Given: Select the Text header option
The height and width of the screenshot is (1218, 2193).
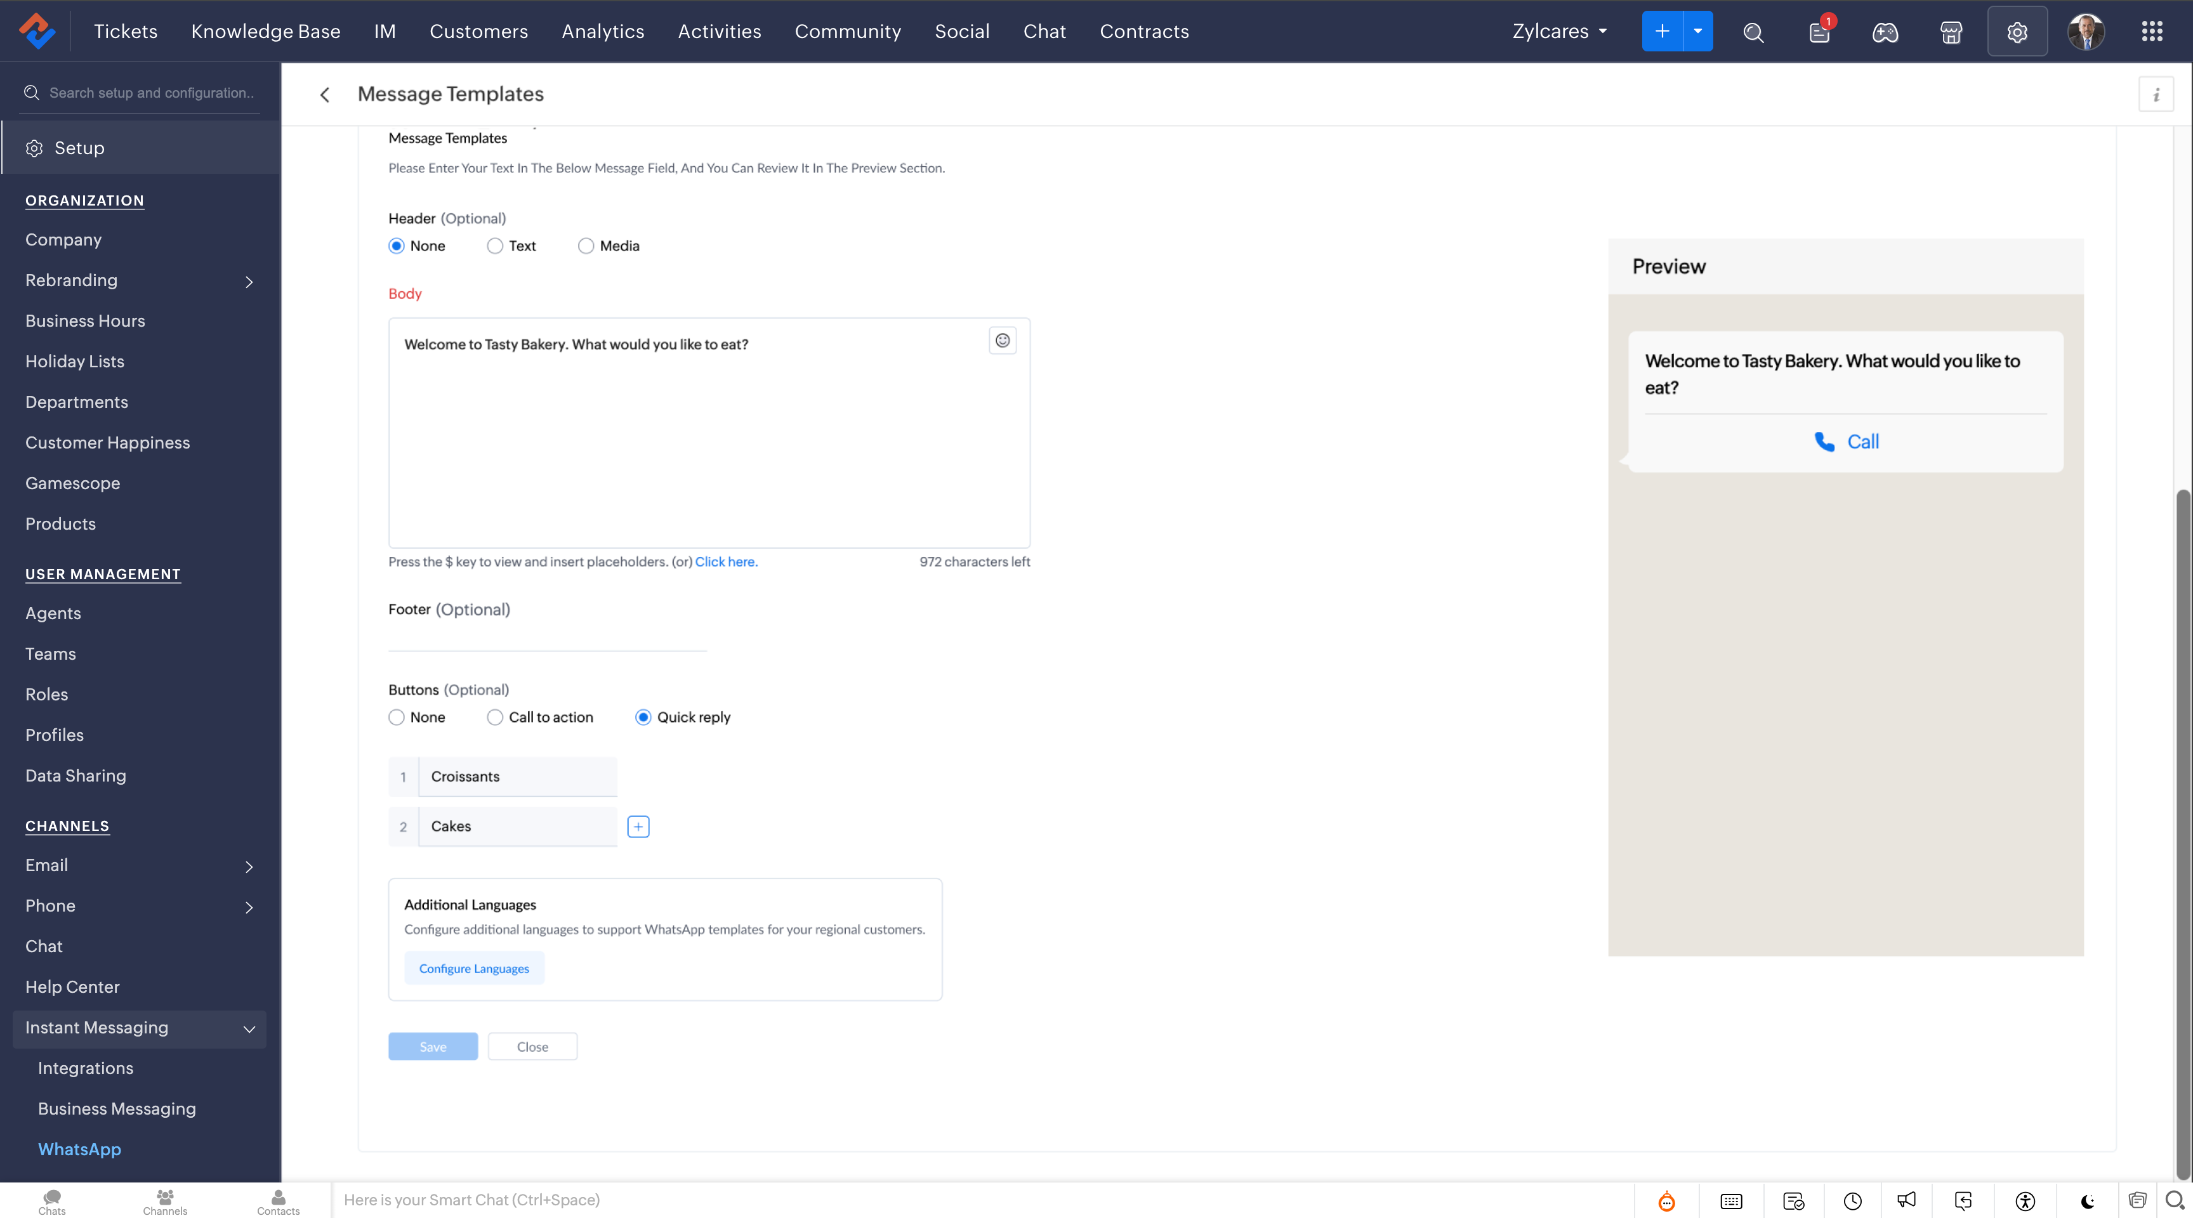Looking at the screenshot, I should [x=494, y=246].
